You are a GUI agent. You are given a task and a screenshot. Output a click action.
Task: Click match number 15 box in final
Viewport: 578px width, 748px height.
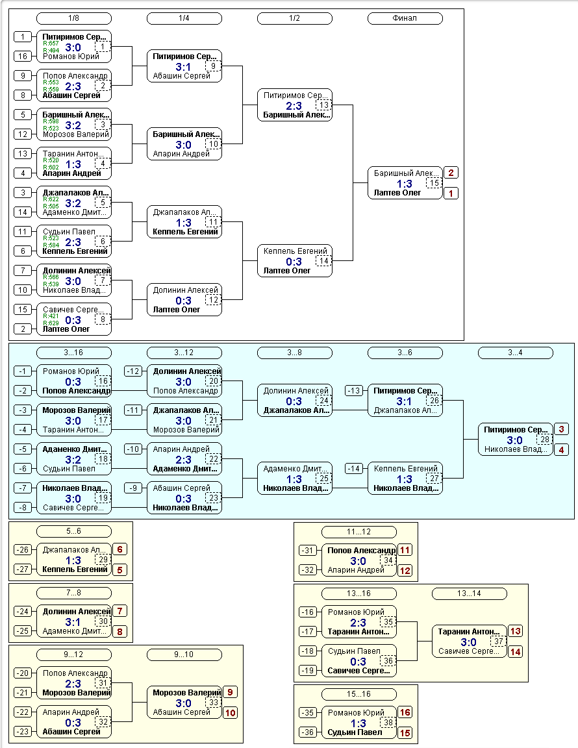(x=434, y=182)
